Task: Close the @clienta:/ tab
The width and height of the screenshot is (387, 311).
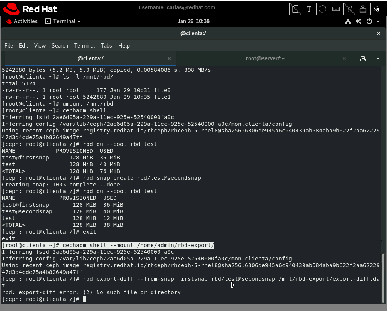Action: coord(169,58)
